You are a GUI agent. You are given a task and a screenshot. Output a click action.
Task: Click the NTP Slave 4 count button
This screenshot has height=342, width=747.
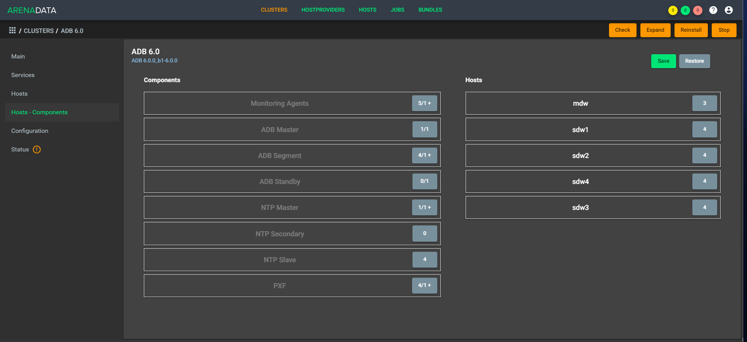point(424,260)
